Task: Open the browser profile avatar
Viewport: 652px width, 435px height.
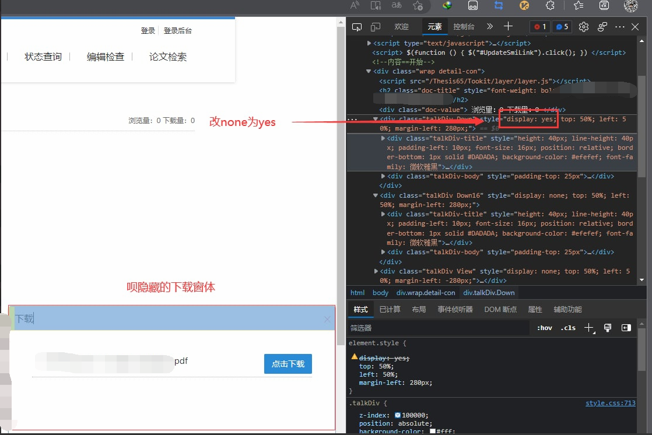Action: click(x=631, y=5)
